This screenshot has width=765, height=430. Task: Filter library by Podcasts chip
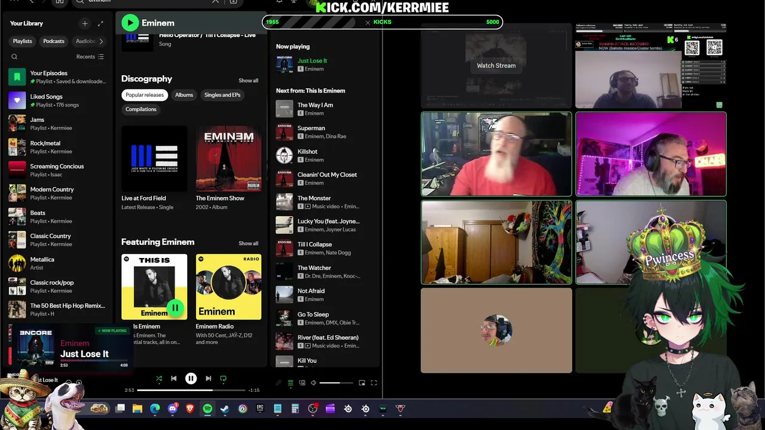coord(54,41)
